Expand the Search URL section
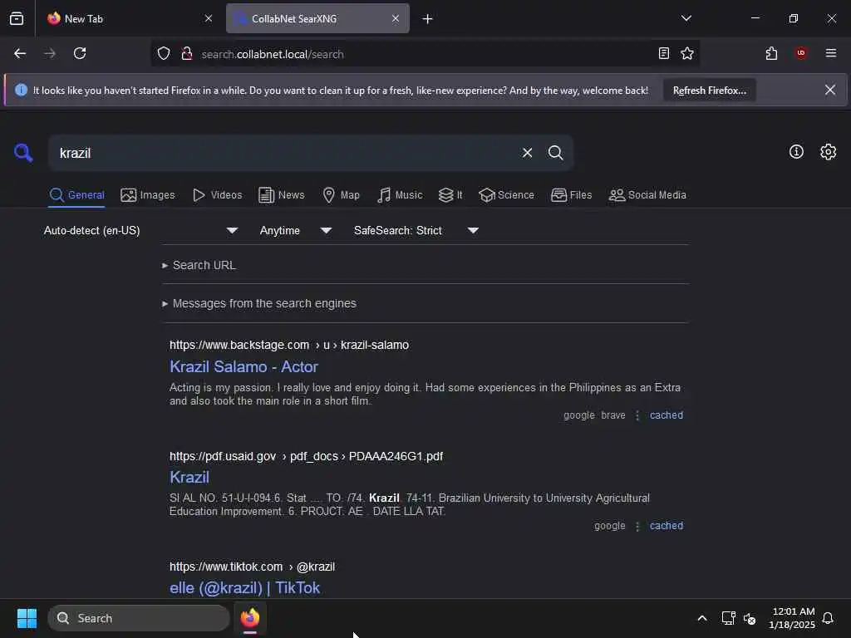This screenshot has height=638, width=851. pos(199,265)
